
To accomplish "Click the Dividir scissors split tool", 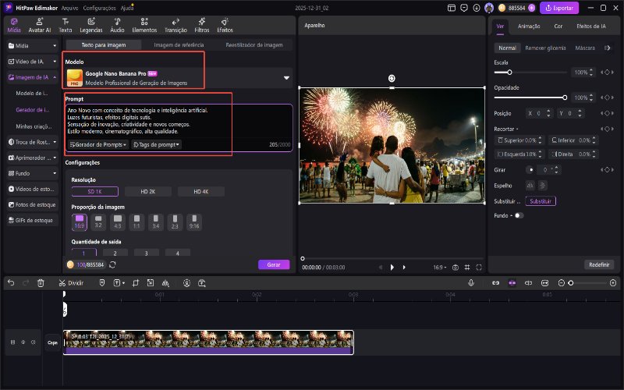I will pyautogui.click(x=71, y=283).
